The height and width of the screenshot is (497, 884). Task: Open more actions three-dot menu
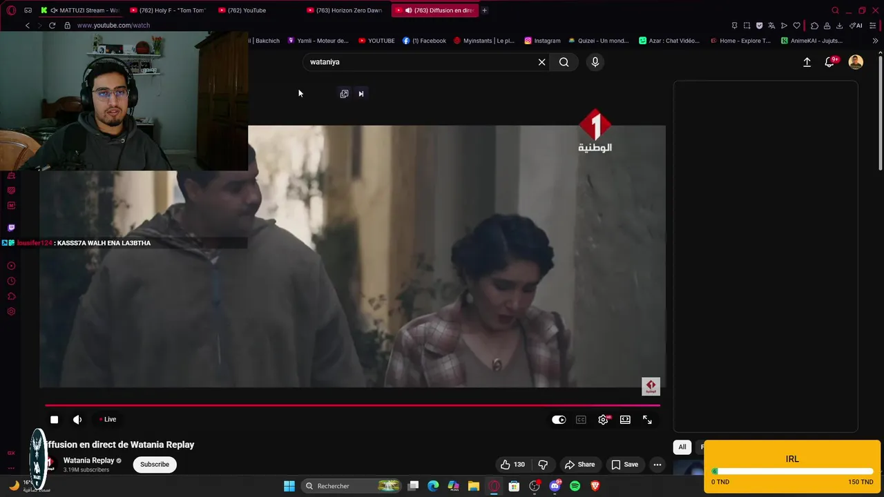click(x=657, y=465)
